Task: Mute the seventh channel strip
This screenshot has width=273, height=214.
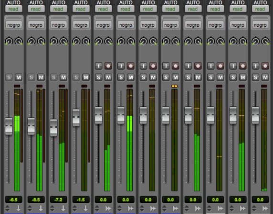Action: (153, 77)
